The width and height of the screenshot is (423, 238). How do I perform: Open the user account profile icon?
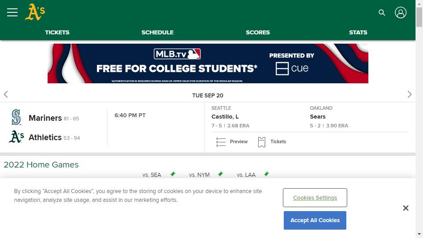point(401,12)
